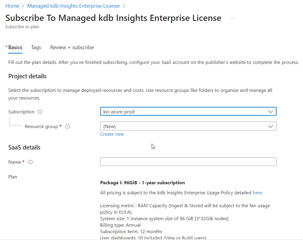Click the Plan field label
This screenshot has height=244, width=303.
coord(13,177)
